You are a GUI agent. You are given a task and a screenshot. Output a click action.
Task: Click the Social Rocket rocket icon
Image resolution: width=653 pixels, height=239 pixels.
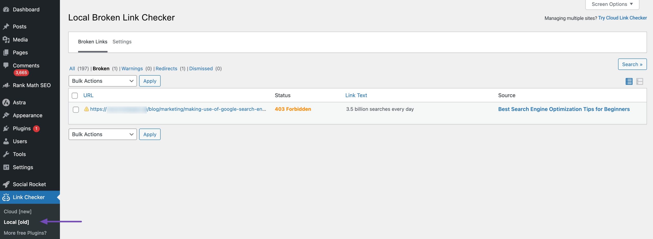(x=6, y=184)
